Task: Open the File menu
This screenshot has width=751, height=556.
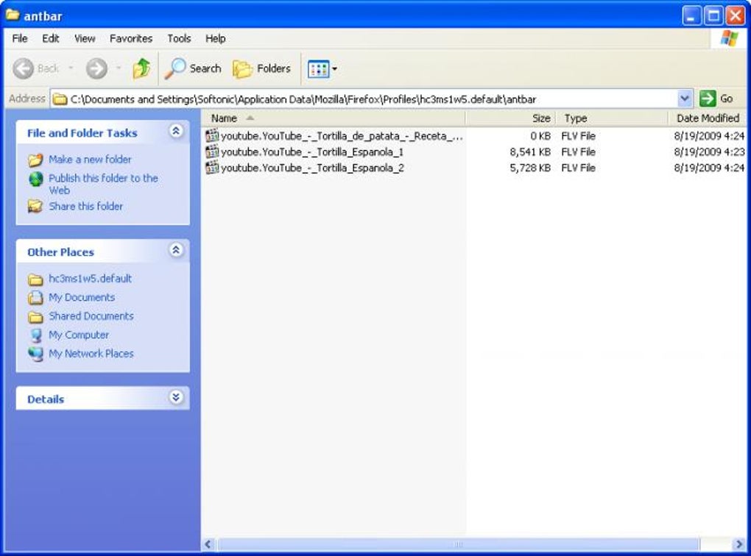Action: 20,38
